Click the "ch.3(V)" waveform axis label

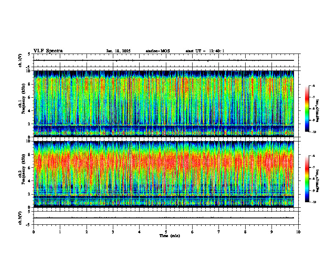(20, 218)
